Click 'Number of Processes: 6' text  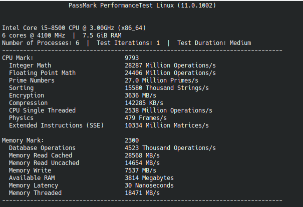pos(41,43)
